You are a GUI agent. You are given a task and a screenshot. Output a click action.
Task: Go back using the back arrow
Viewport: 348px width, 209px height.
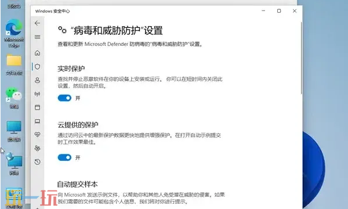click(x=37, y=23)
